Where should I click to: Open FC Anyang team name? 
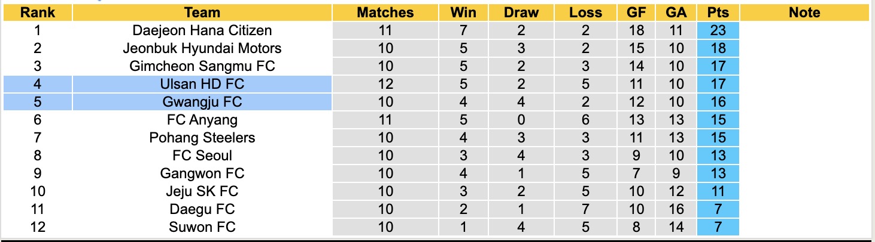click(x=202, y=120)
